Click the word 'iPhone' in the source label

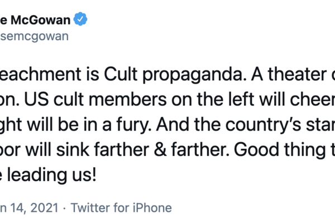pyautogui.click(x=151, y=208)
